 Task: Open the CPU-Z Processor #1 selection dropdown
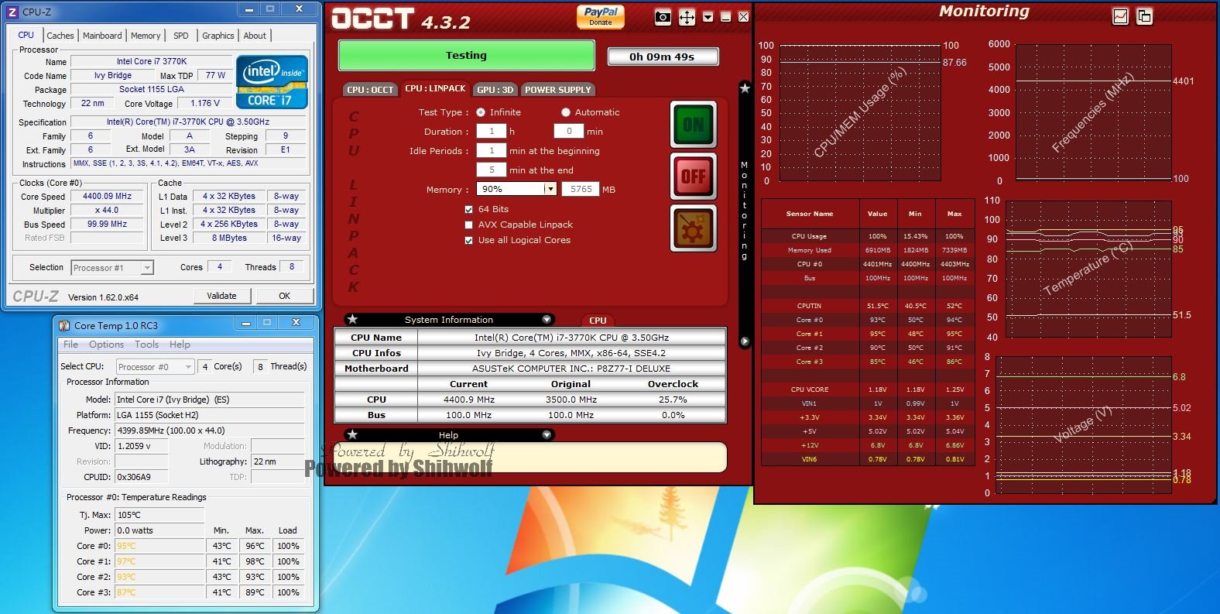click(147, 268)
